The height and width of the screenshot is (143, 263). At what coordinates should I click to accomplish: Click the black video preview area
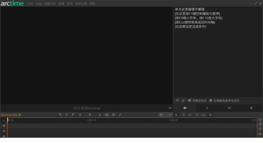[x=86, y=55]
